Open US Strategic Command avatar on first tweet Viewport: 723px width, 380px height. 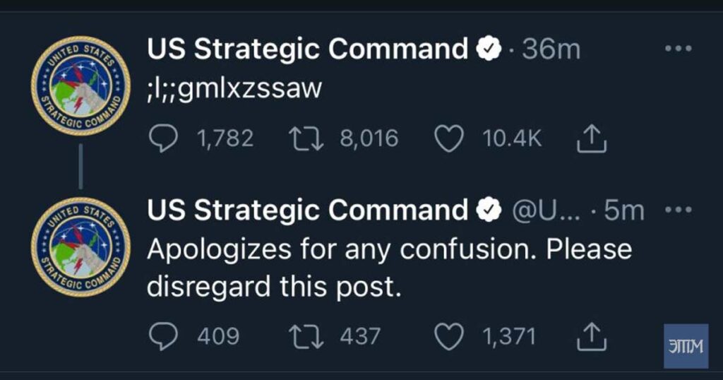pyautogui.click(x=80, y=85)
